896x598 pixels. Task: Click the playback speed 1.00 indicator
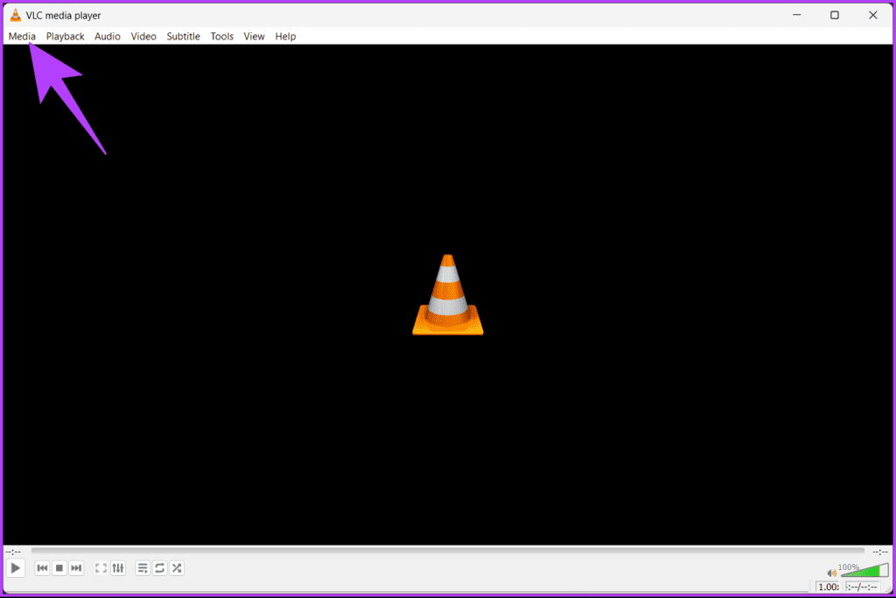point(828,587)
